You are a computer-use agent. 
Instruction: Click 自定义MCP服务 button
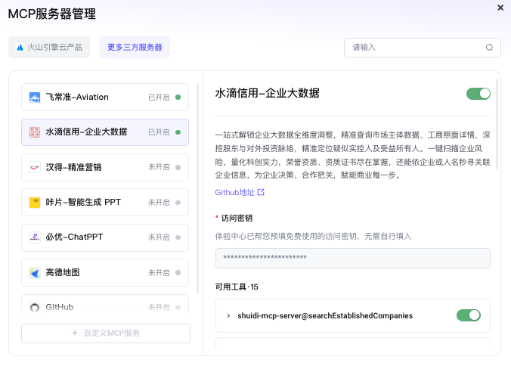106,333
